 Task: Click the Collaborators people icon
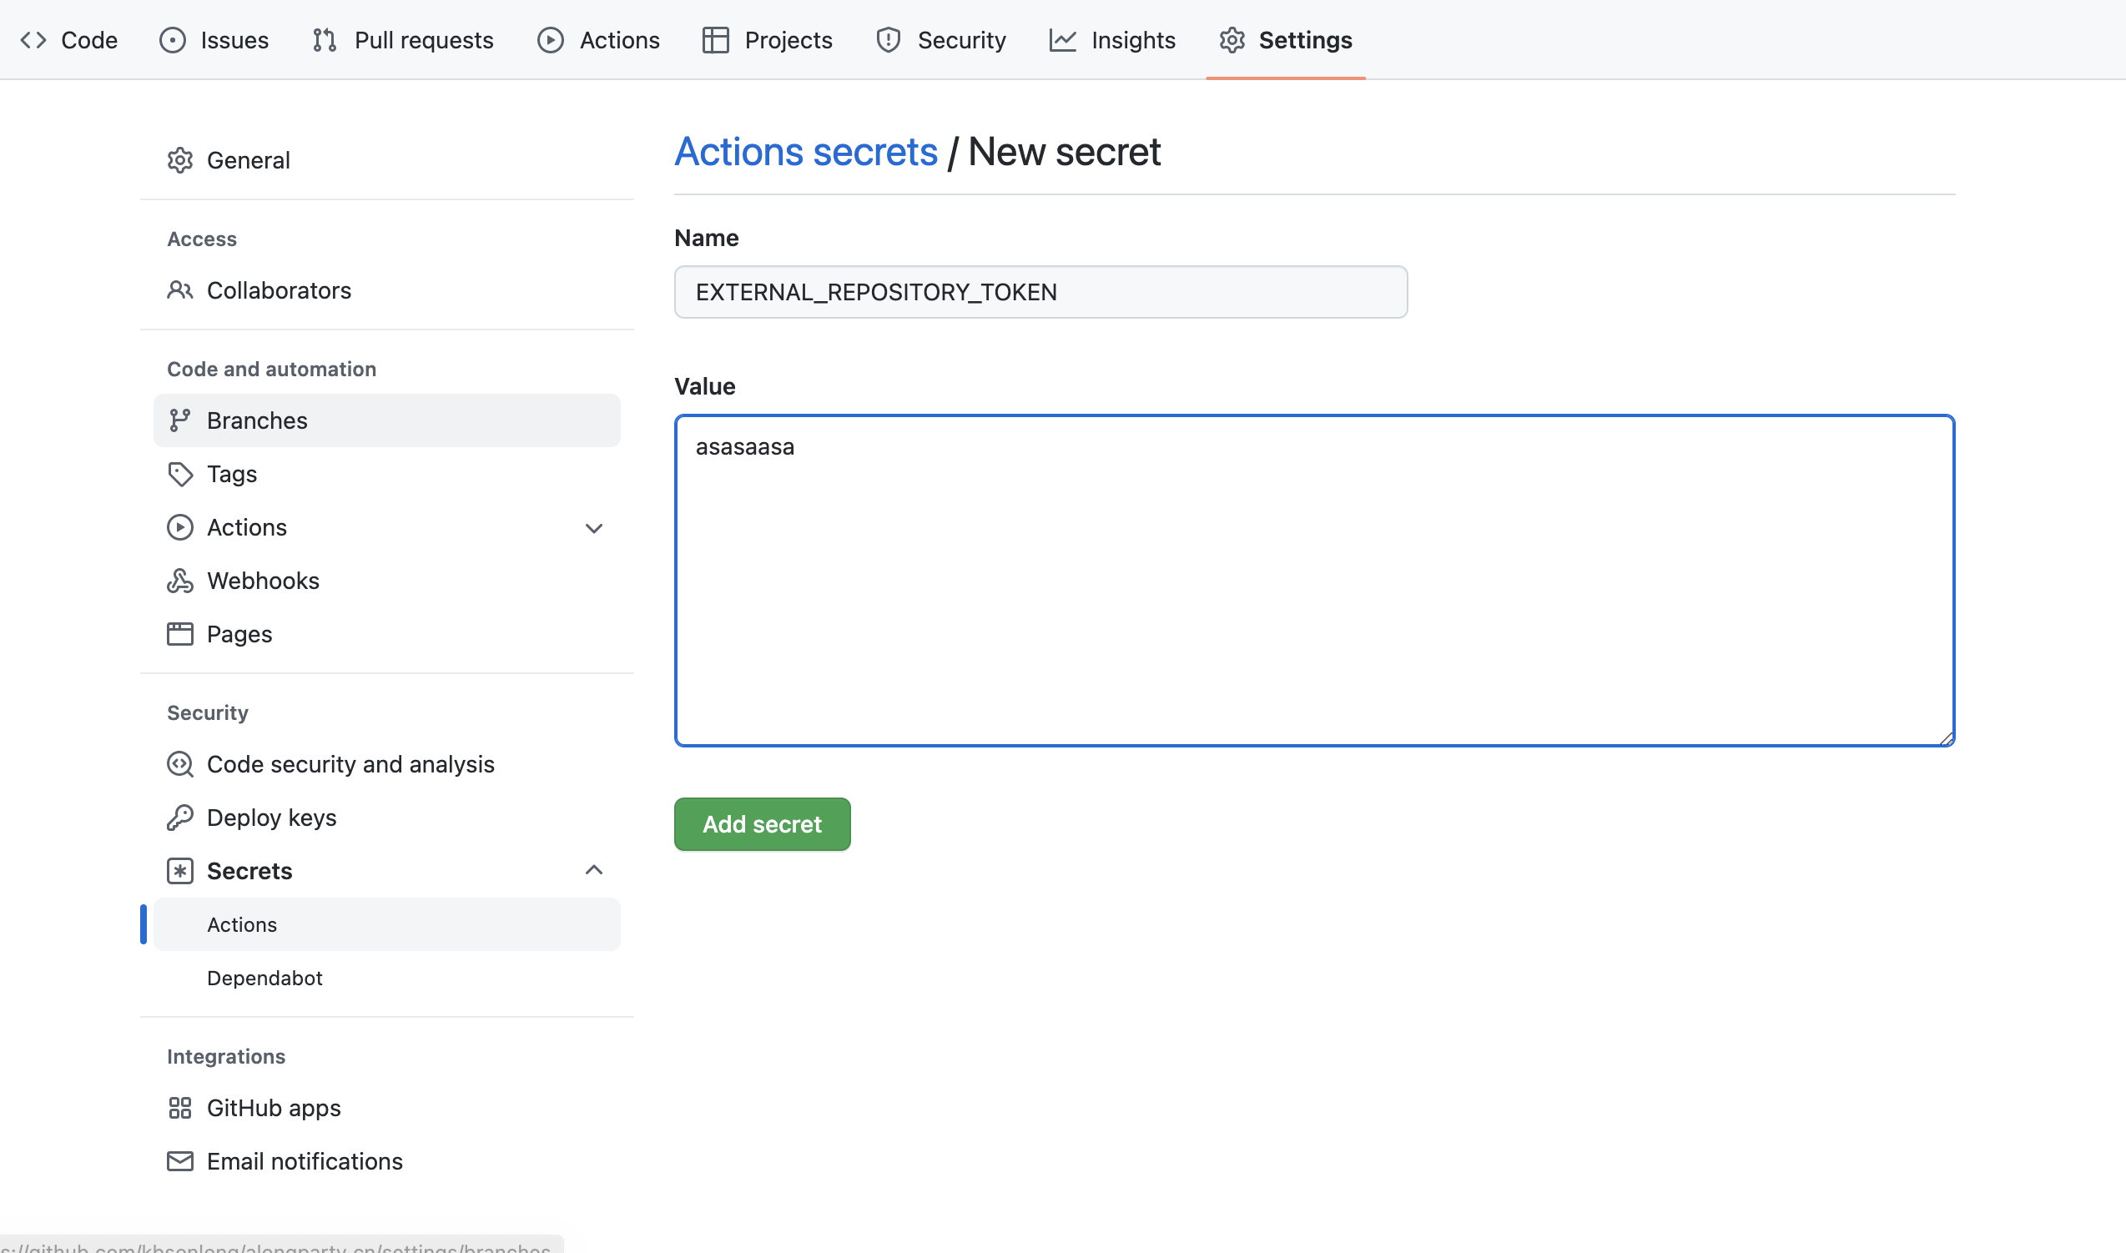tap(180, 290)
